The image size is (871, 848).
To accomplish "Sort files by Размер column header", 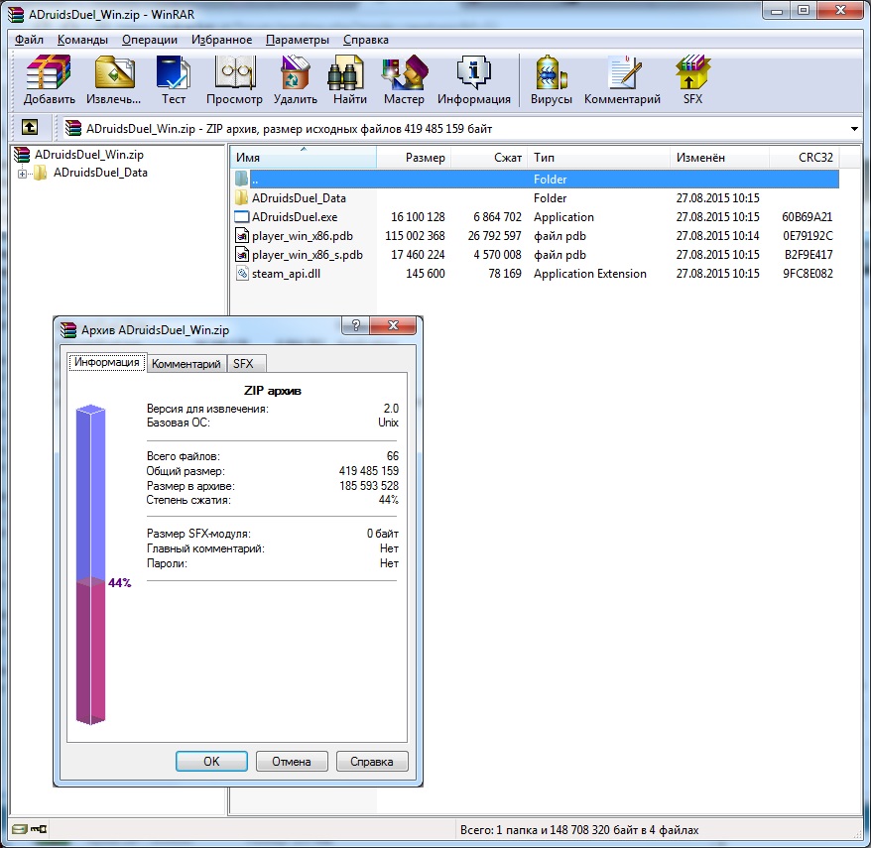I will (414, 157).
